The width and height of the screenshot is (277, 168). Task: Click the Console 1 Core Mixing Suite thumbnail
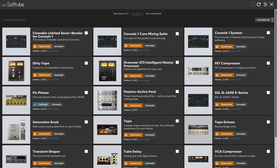107,41
